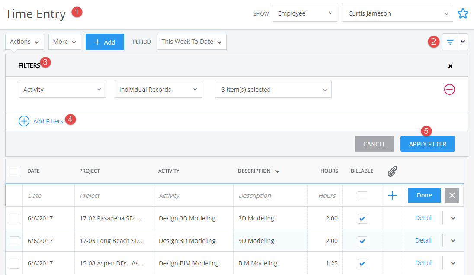Open the filter funnel icon
Viewport: 474px width, 275px height.
click(x=450, y=42)
